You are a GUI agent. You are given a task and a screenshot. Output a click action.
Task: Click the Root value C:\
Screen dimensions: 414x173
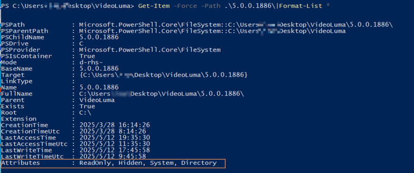click(x=85, y=113)
